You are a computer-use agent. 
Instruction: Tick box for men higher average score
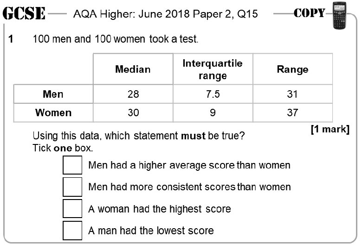point(72,165)
